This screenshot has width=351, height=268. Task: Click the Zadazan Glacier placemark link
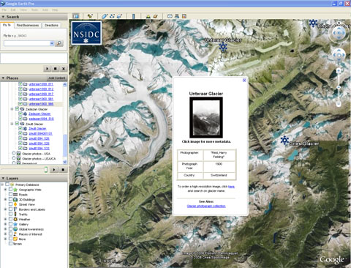pyautogui.click(x=39, y=113)
